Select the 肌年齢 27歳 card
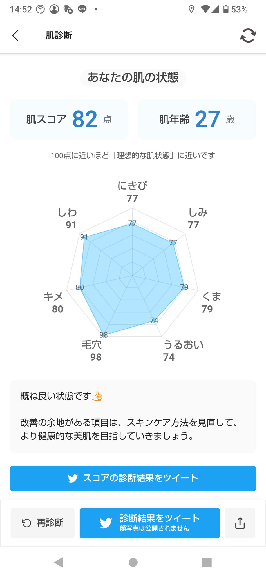266x577 pixels. pyautogui.click(x=197, y=119)
